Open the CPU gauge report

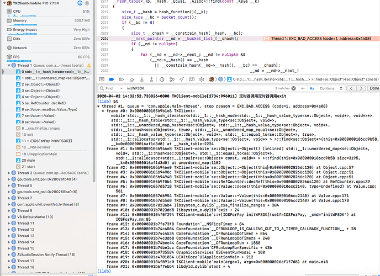click(48, 12)
